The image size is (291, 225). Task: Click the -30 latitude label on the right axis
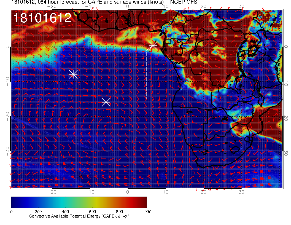click(286, 151)
